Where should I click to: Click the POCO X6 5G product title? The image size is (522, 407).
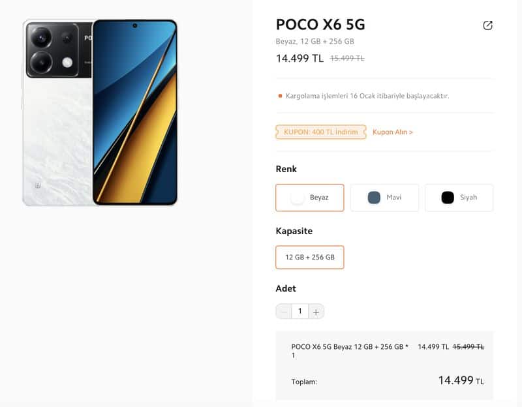click(320, 25)
